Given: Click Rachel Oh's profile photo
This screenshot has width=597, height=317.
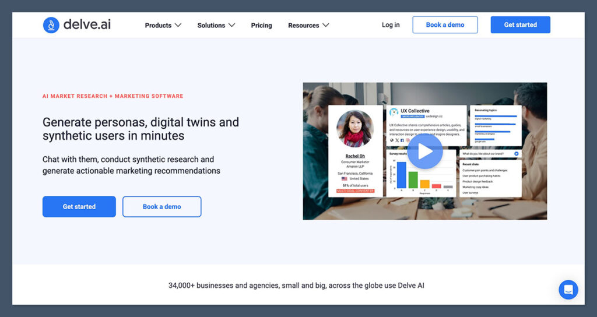Looking at the screenshot, I should click(x=354, y=129).
